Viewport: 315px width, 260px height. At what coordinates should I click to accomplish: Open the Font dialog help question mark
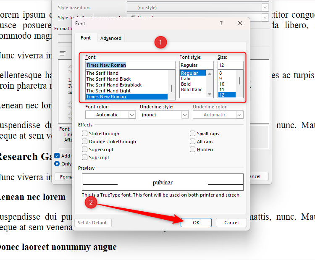coord(221,23)
